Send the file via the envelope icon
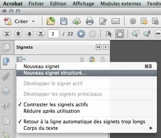Image resolution: width=161 pixels, height=138 pixels. (116, 21)
